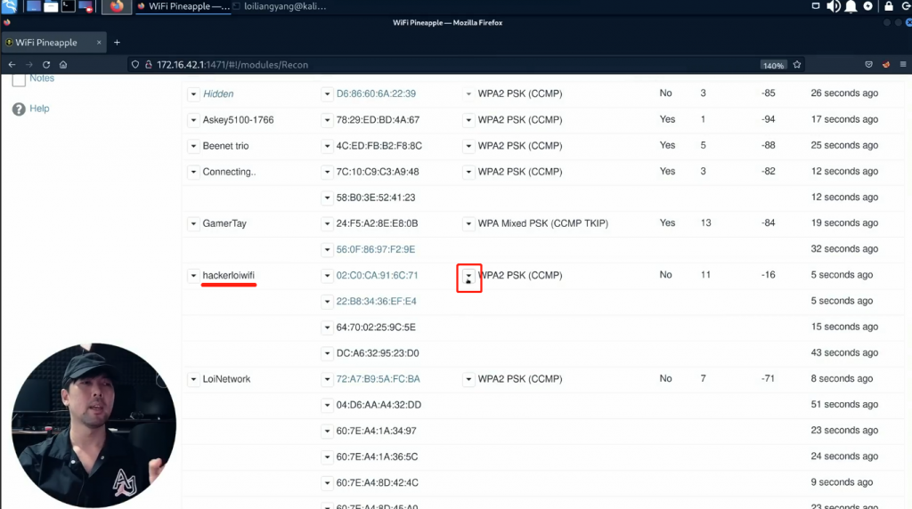The image size is (912, 509).
Task: Open dropdown for client 22:B8:34:36:EF:E4
Action: 327,302
